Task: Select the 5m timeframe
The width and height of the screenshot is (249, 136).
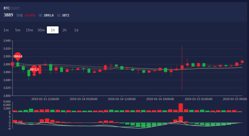Action: pos(18,30)
